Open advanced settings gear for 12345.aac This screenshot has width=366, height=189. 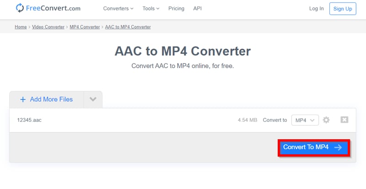326,120
